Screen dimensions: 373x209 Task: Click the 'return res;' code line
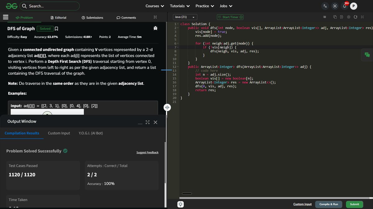pyautogui.click(x=206, y=90)
